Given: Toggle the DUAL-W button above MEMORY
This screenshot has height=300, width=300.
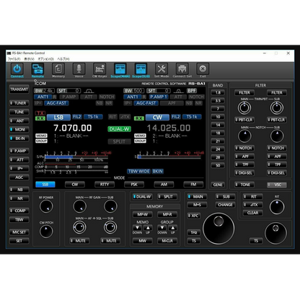Looking at the screenshot, I should coord(142,197).
